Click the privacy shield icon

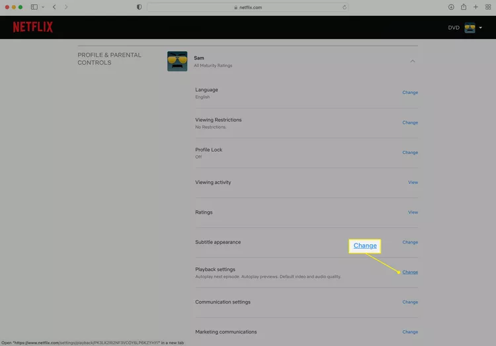coord(139,7)
